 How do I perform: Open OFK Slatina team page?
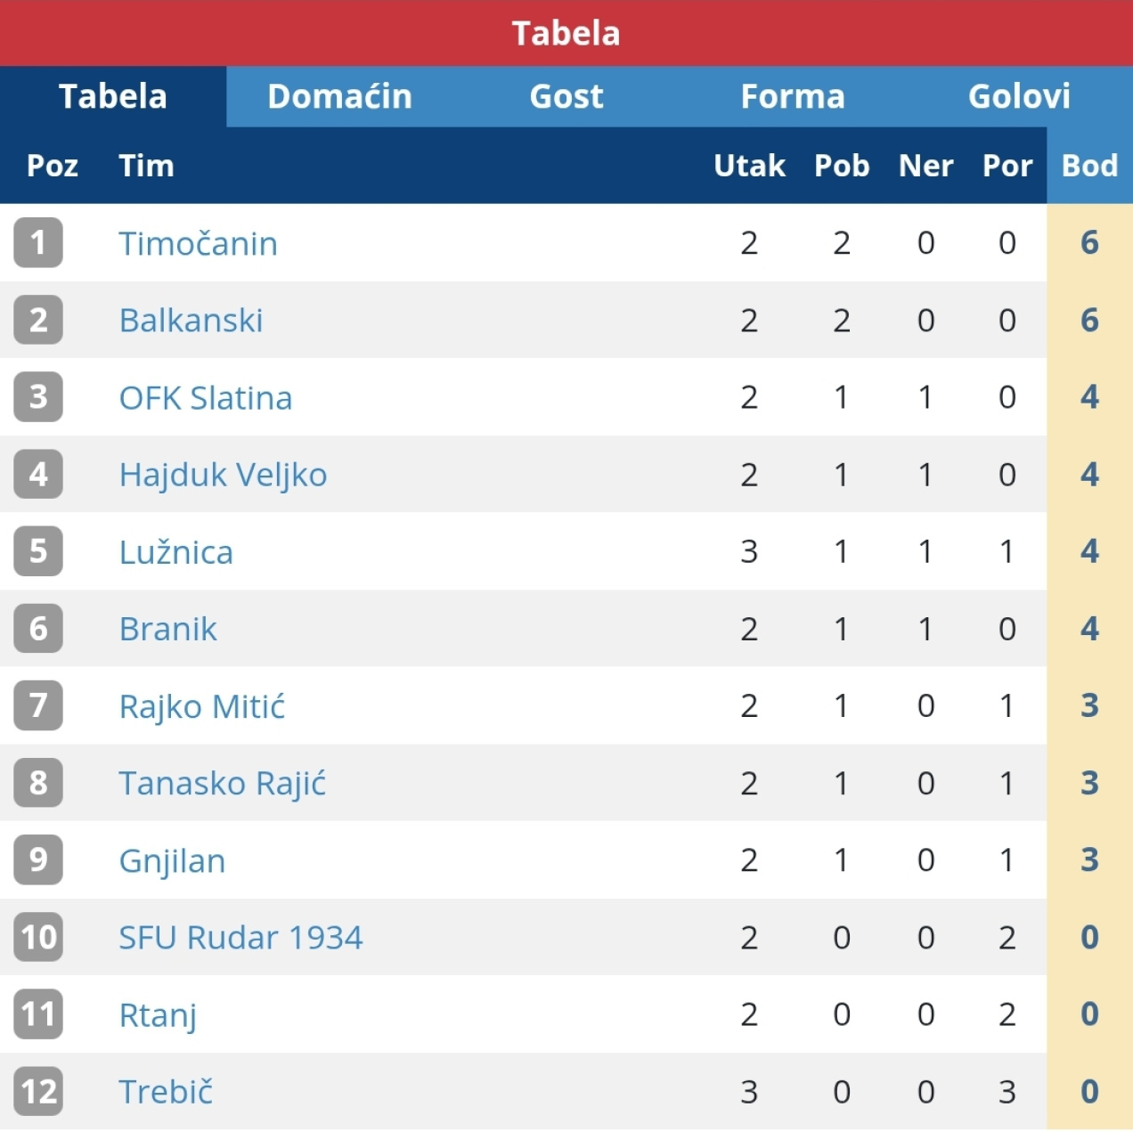click(x=205, y=397)
